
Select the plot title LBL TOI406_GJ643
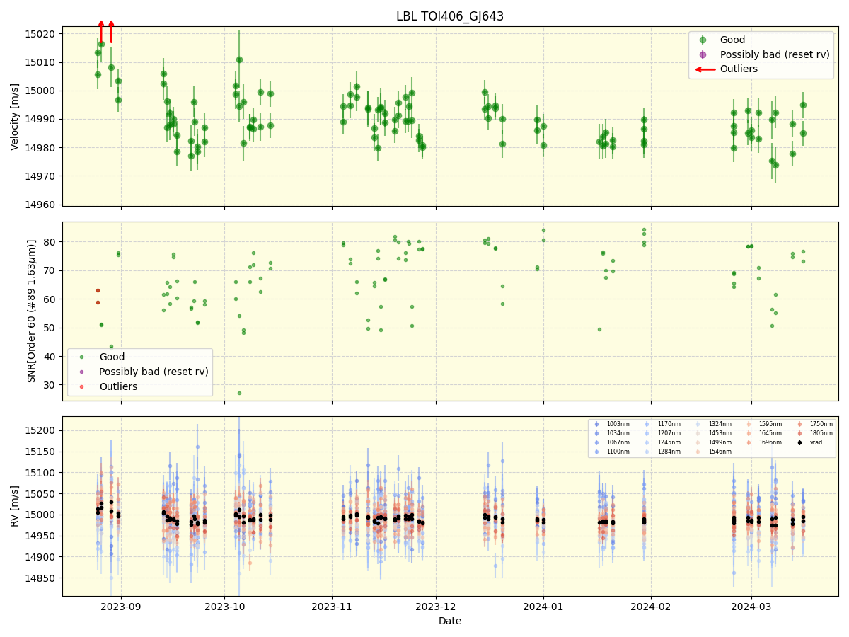point(450,16)
